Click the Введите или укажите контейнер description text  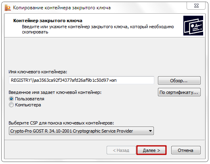pos(98,29)
